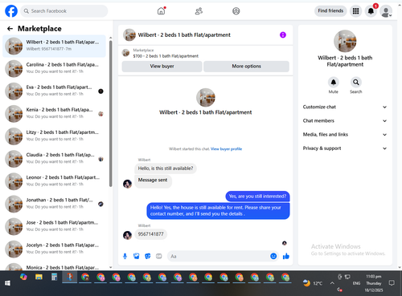Click the microphone voice clip icon
This screenshot has width=402, height=296.
(125, 256)
